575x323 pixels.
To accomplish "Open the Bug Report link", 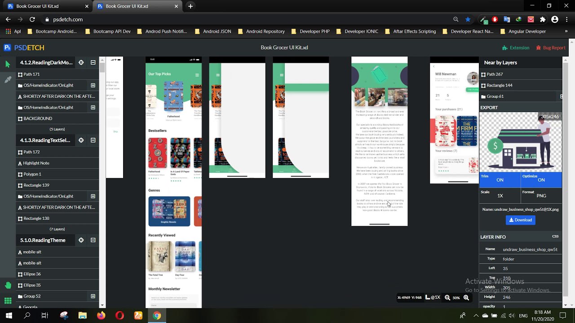I will coord(551,48).
